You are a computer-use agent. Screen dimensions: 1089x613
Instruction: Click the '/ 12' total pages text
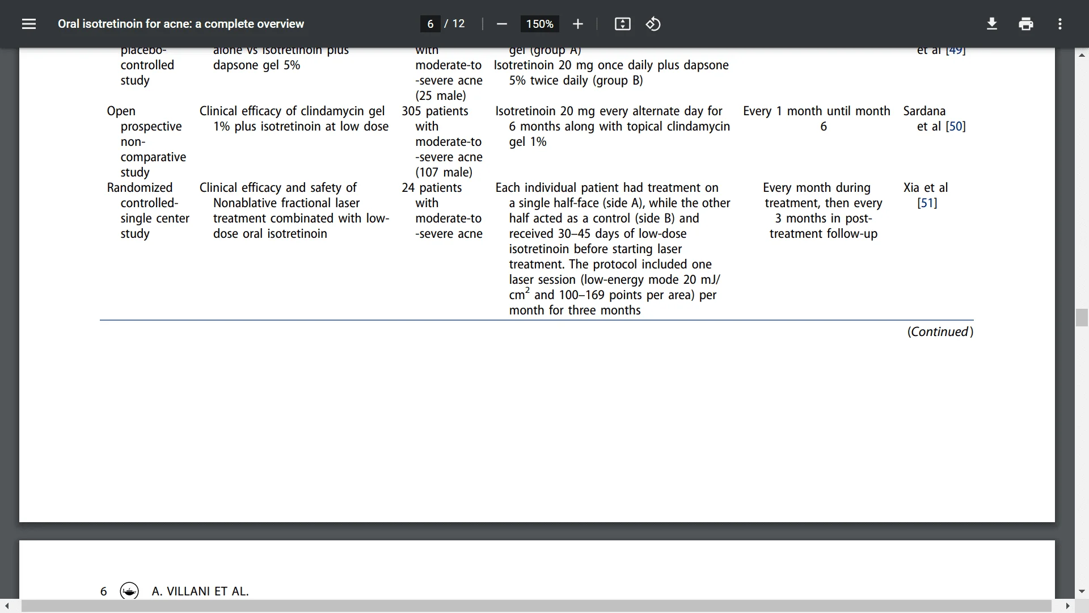click(455, 24)
